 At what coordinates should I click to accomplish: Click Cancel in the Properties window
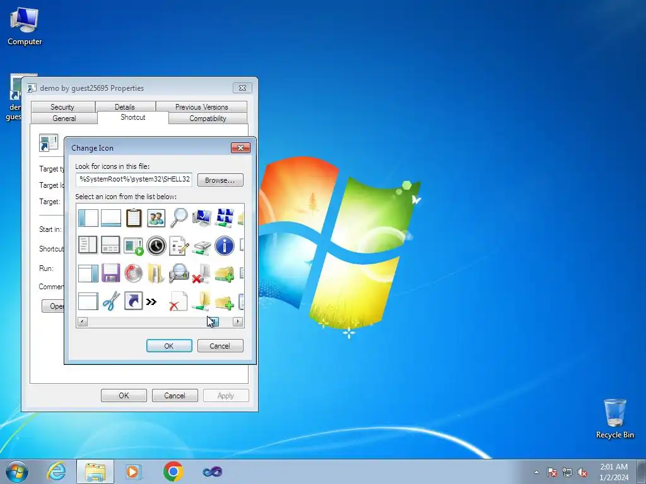pyautogui.click(x=175, y=396)
